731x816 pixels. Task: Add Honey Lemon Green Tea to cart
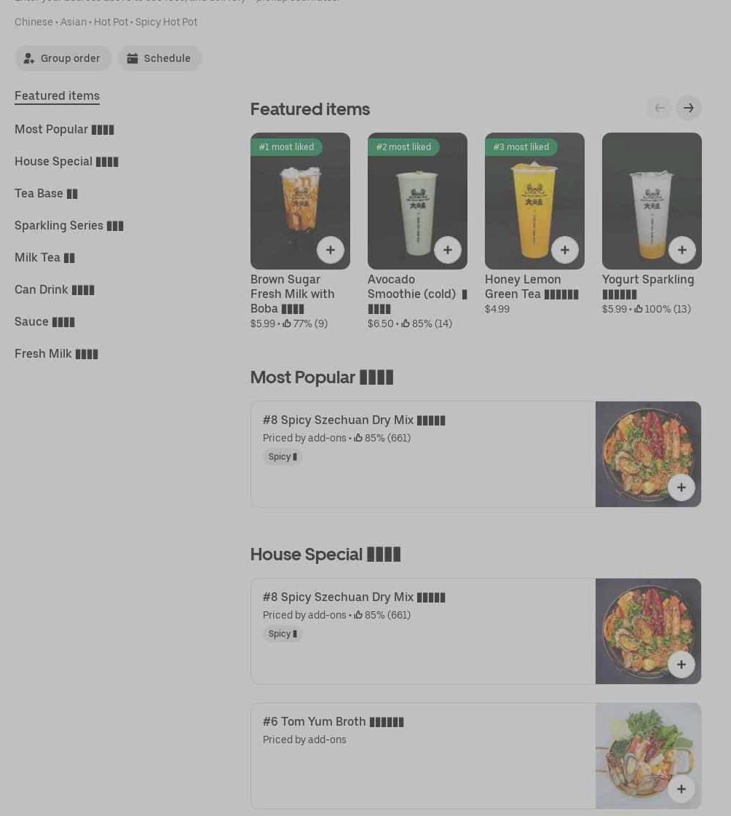564,250
